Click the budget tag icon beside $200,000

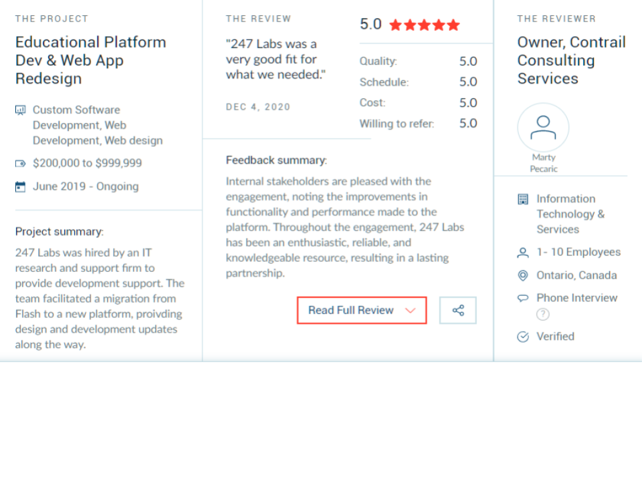point(20,164)
